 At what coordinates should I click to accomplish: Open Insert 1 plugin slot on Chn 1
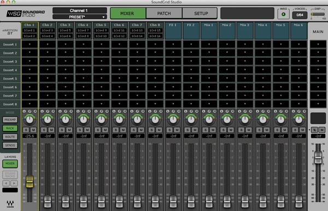30,45
